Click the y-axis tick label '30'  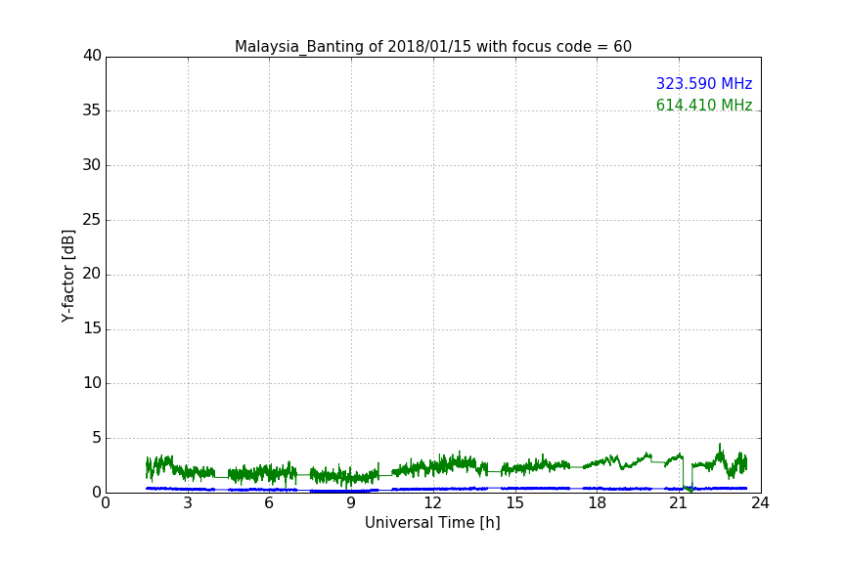[x=92, y=165]
